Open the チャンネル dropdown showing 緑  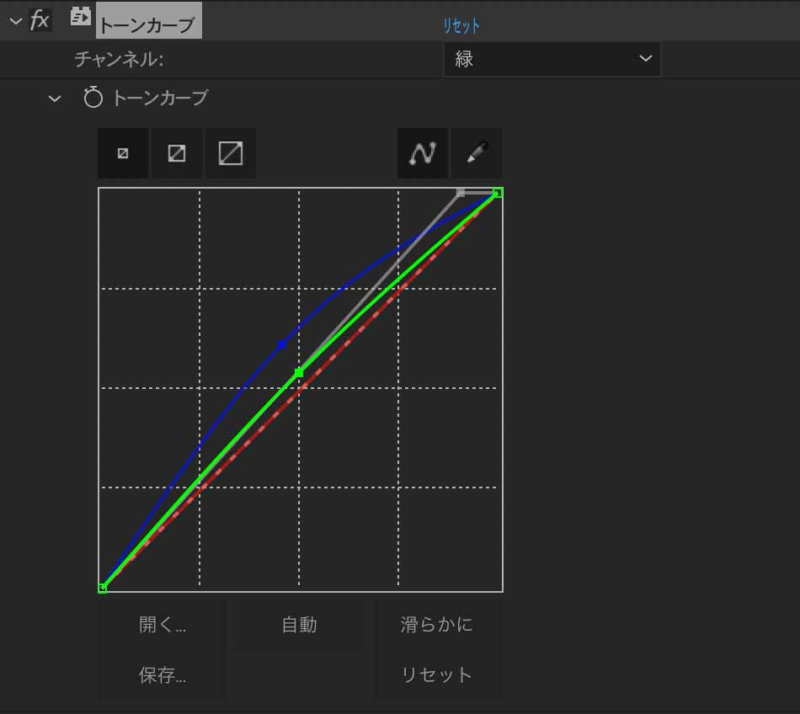(552, 59)
